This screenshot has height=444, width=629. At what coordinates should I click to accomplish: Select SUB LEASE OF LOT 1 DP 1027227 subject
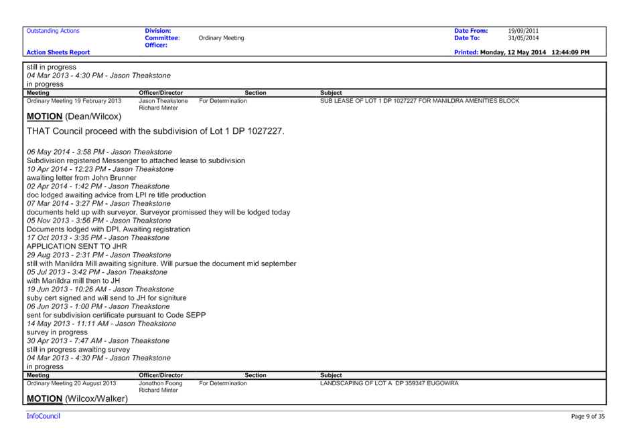pyautogui.click(x=419, y=101)
